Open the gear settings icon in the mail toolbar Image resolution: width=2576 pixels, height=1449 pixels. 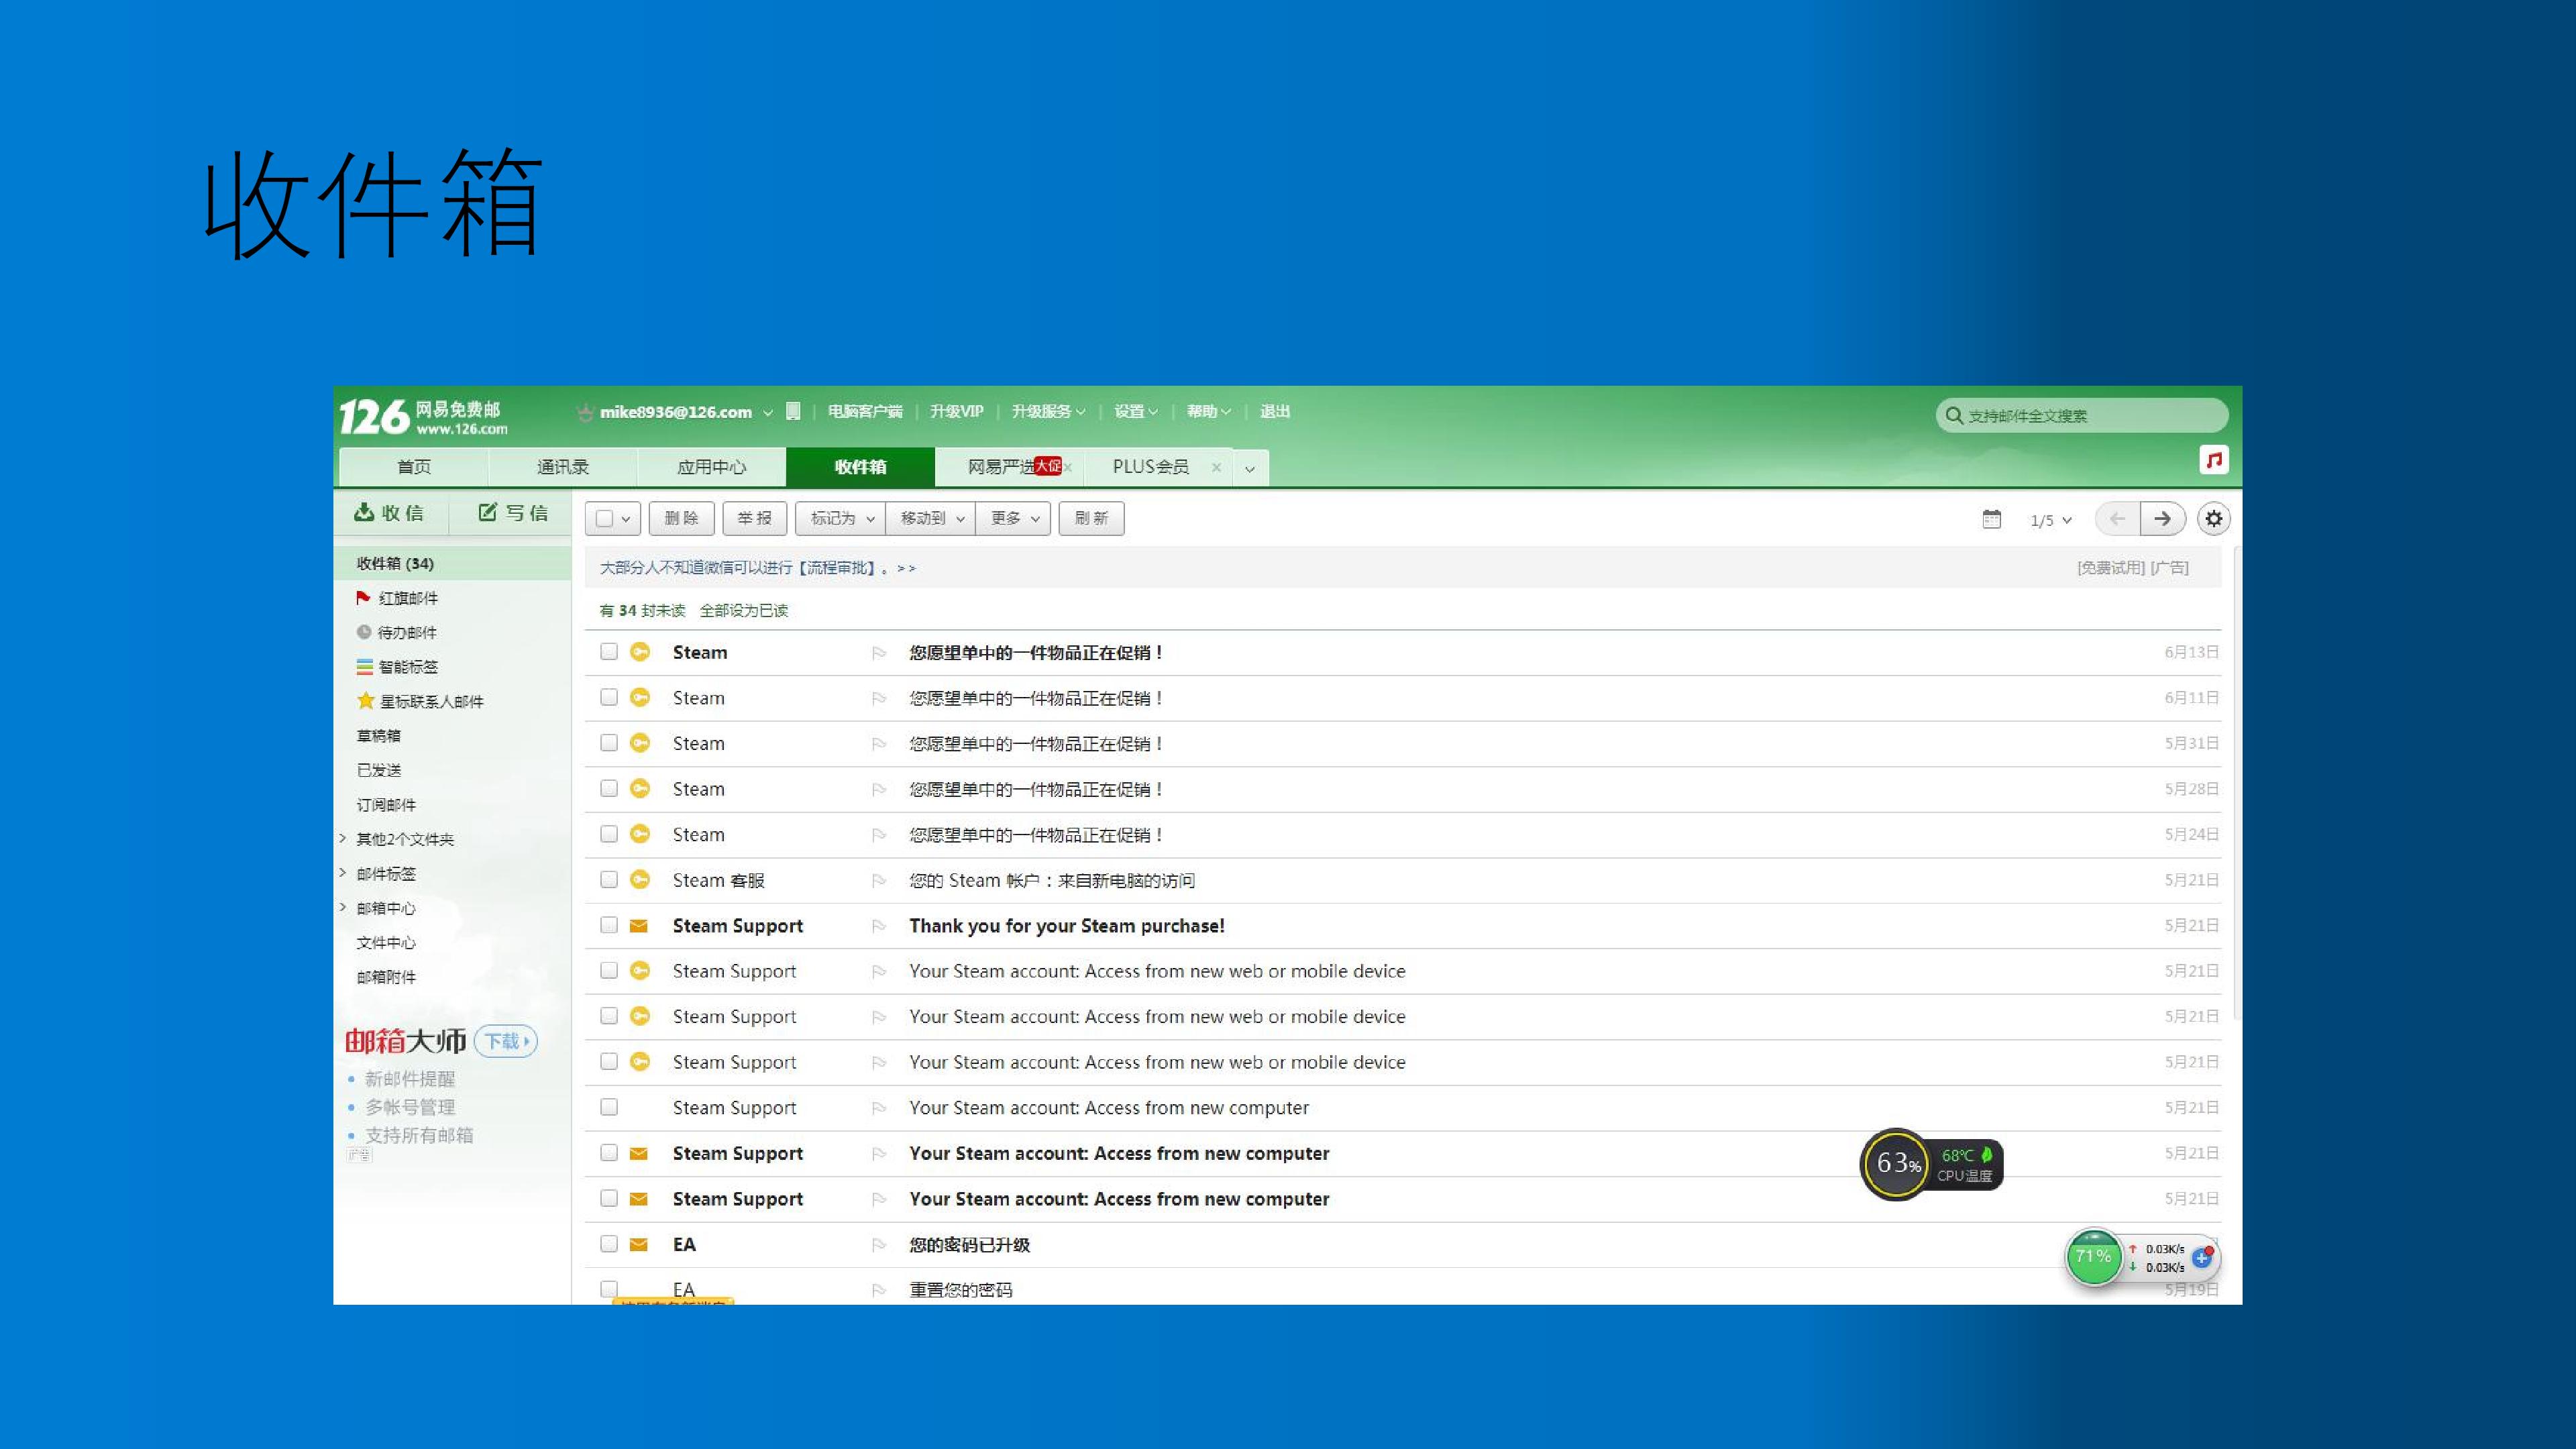pyautogui.click(x=2213, y=519)
